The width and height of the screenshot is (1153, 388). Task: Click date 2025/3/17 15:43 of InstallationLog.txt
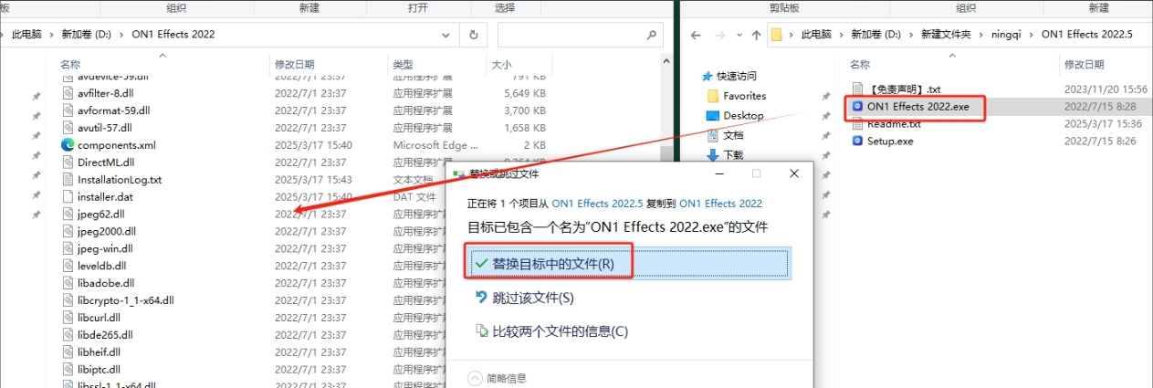tap(313, 180)
